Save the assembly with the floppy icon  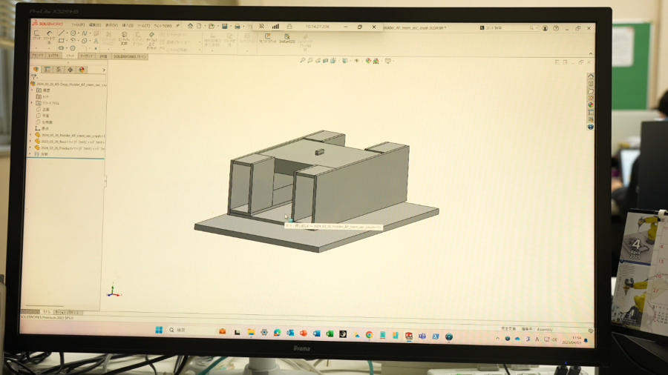[224, 26]
